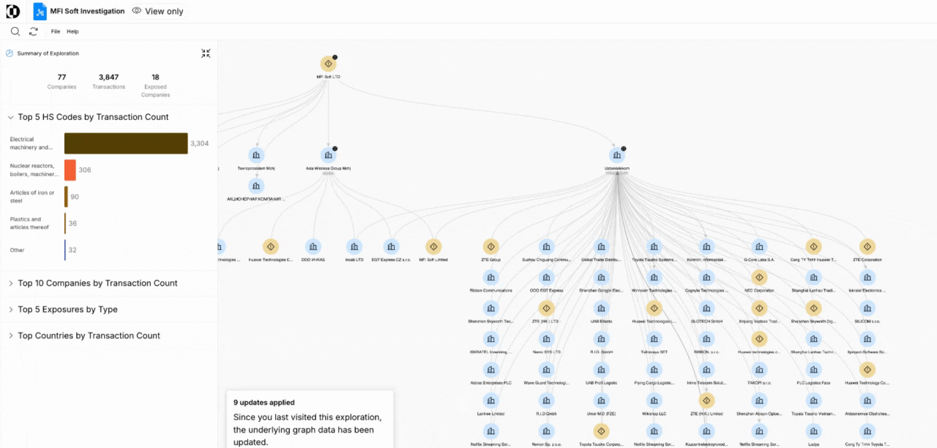
Task: Click the refresh arrows icon
Action: point(33,31)
